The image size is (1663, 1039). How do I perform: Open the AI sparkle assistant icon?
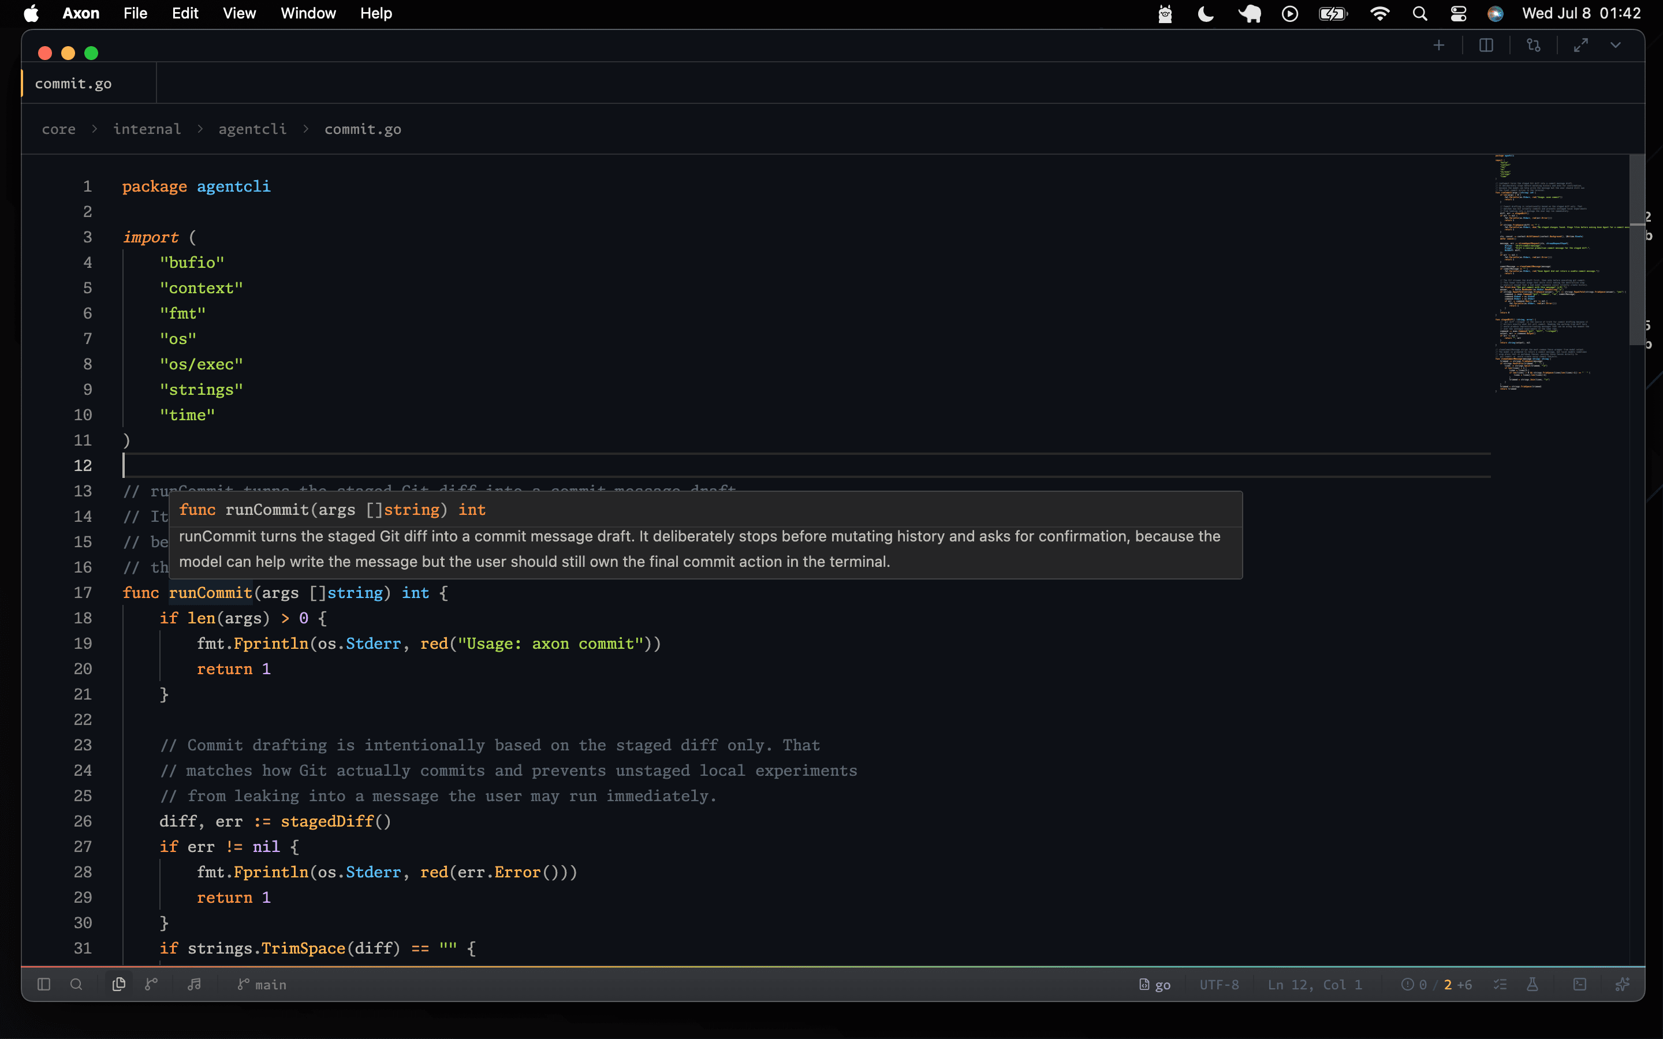click(x=1623, y=984)
